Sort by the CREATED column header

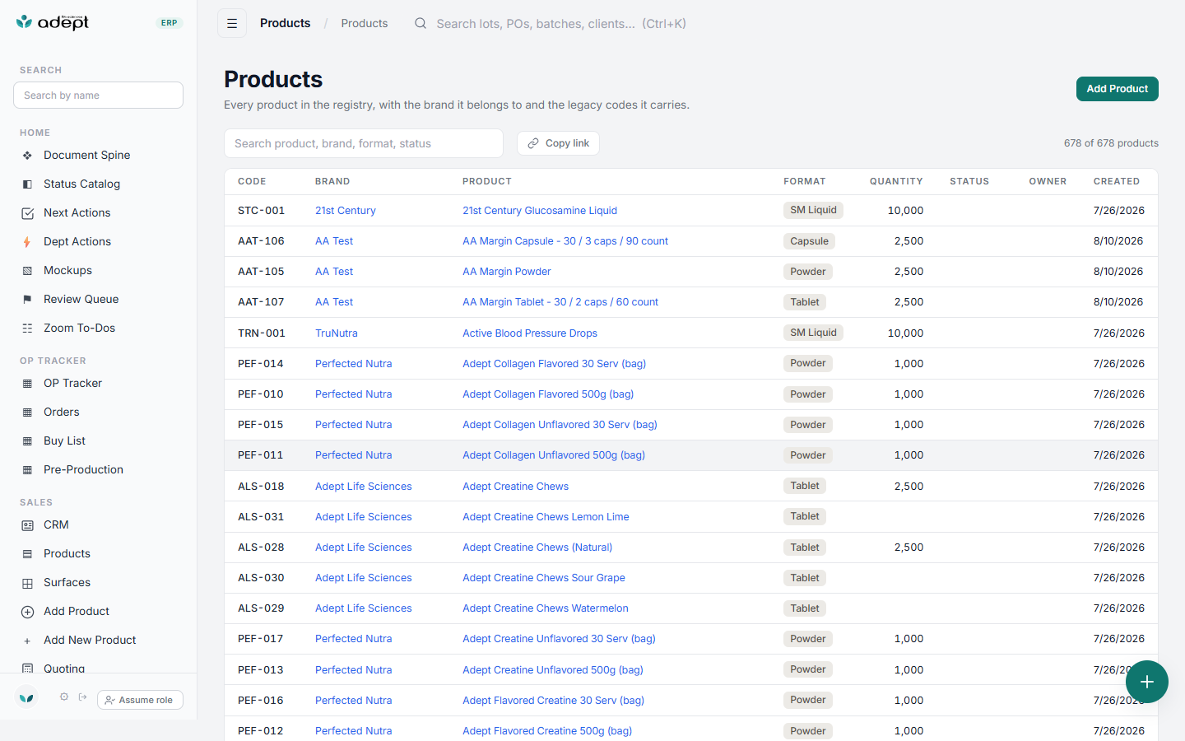[1117, 181]
